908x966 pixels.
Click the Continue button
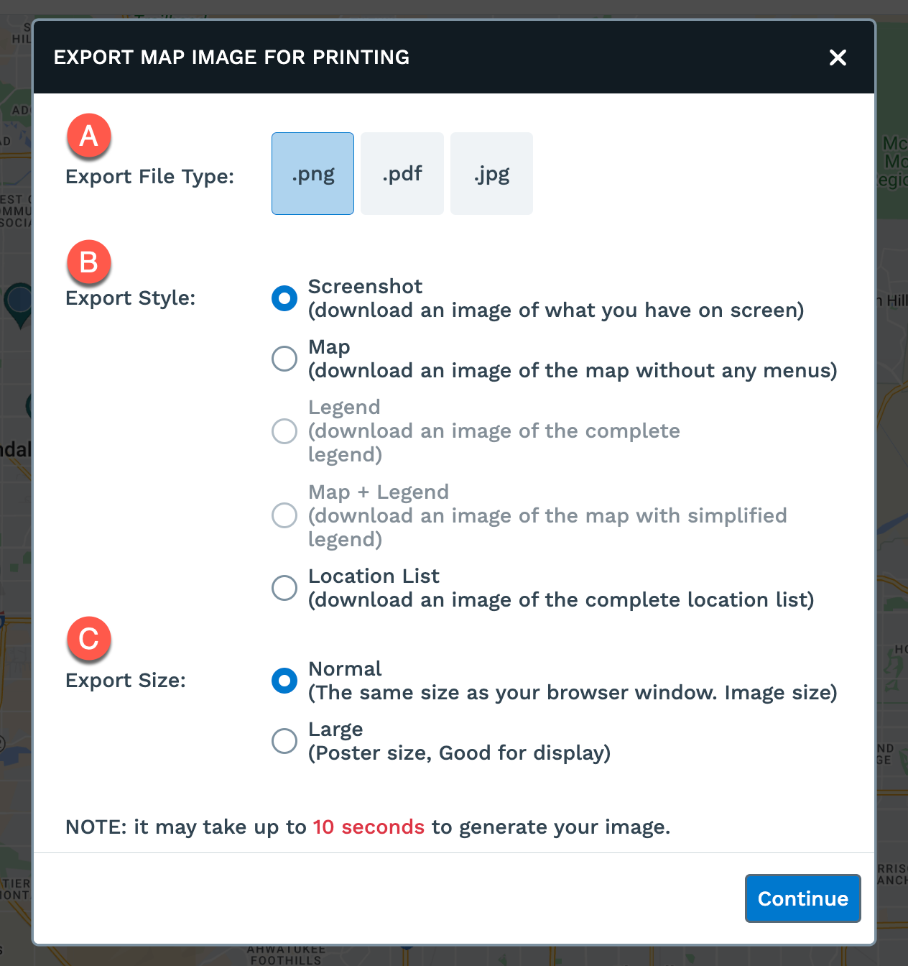pos(802,898)
